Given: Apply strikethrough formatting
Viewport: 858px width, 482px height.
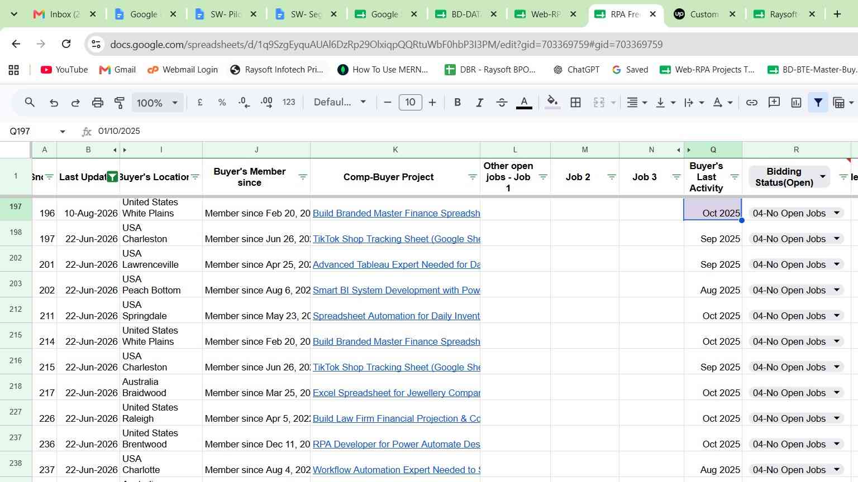Looking at the screenshot, I should point(502,103).
